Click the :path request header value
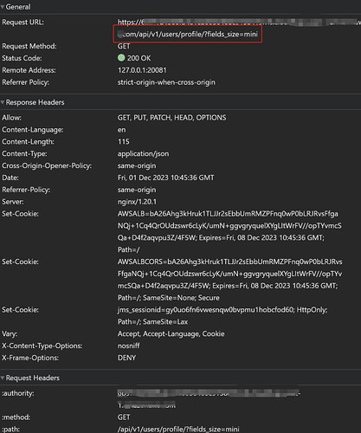Viewport: 361px width, 433px height. pyautogui.click(x=178, y=430)
